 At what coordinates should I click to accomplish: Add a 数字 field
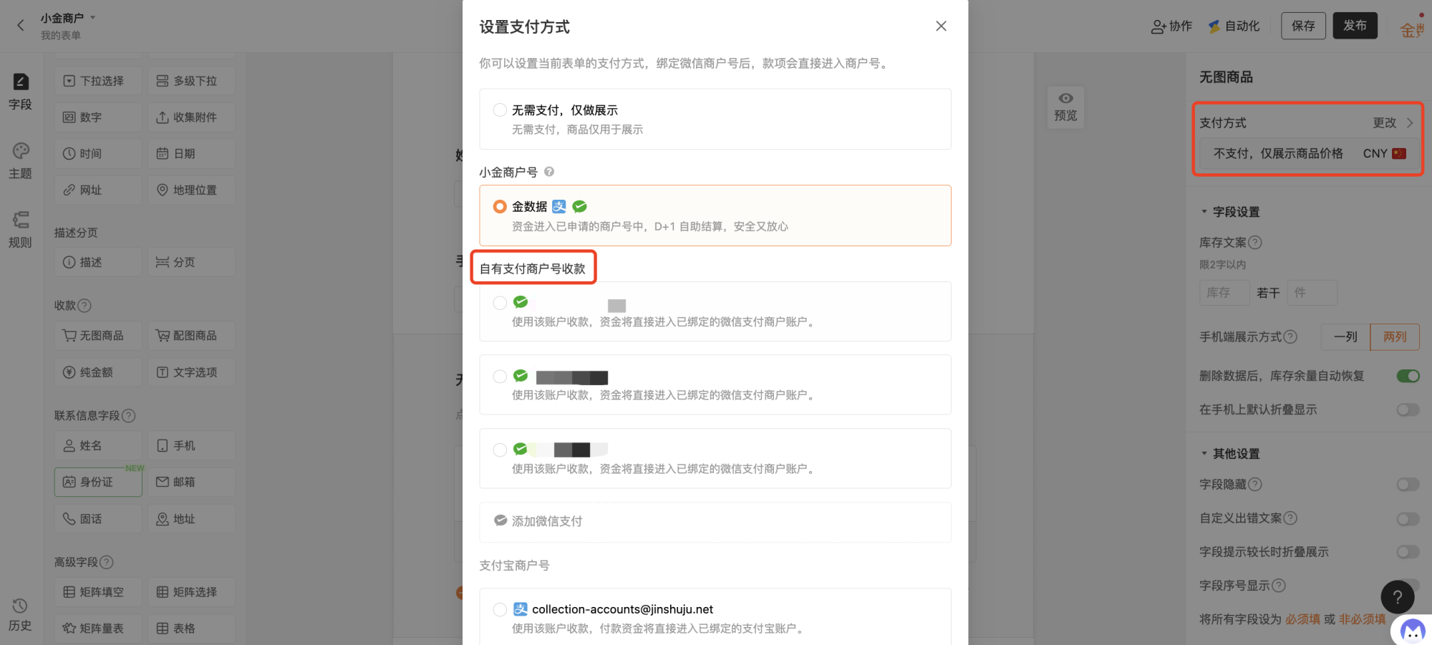[x=98, y=117]
